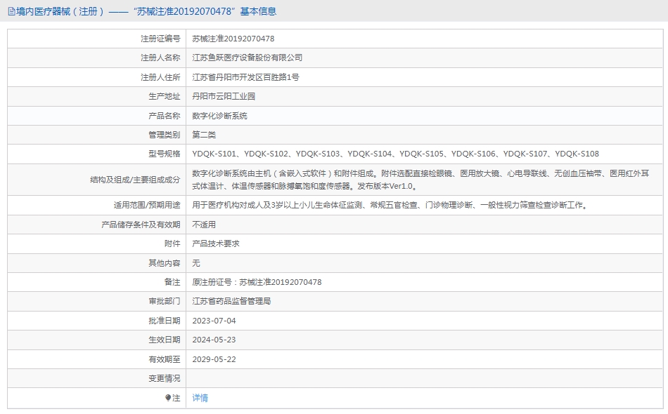Click the 备注 label
This screenshot has height=414, width=668.
click(x=172, y=282)
